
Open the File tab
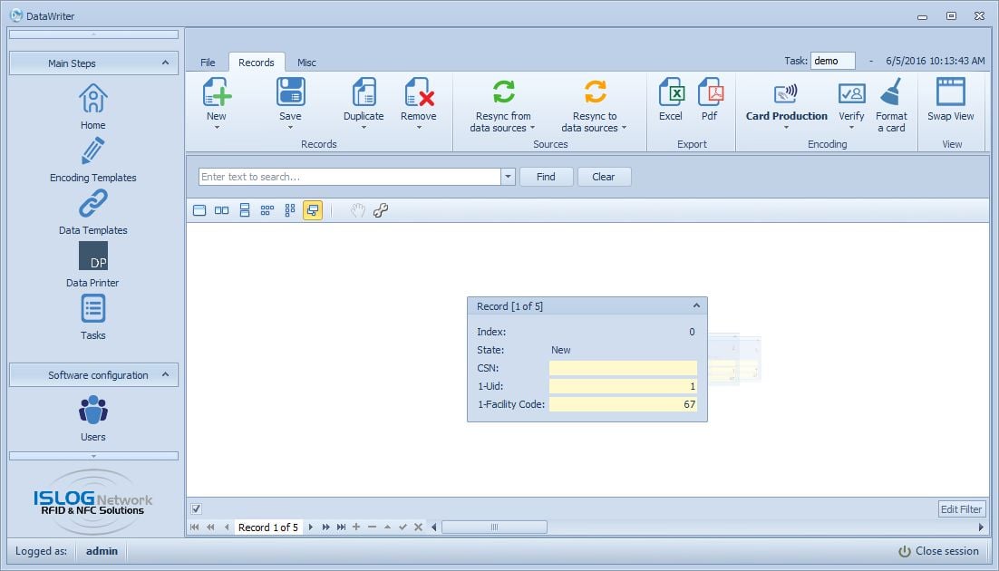[x=208, y=62]
